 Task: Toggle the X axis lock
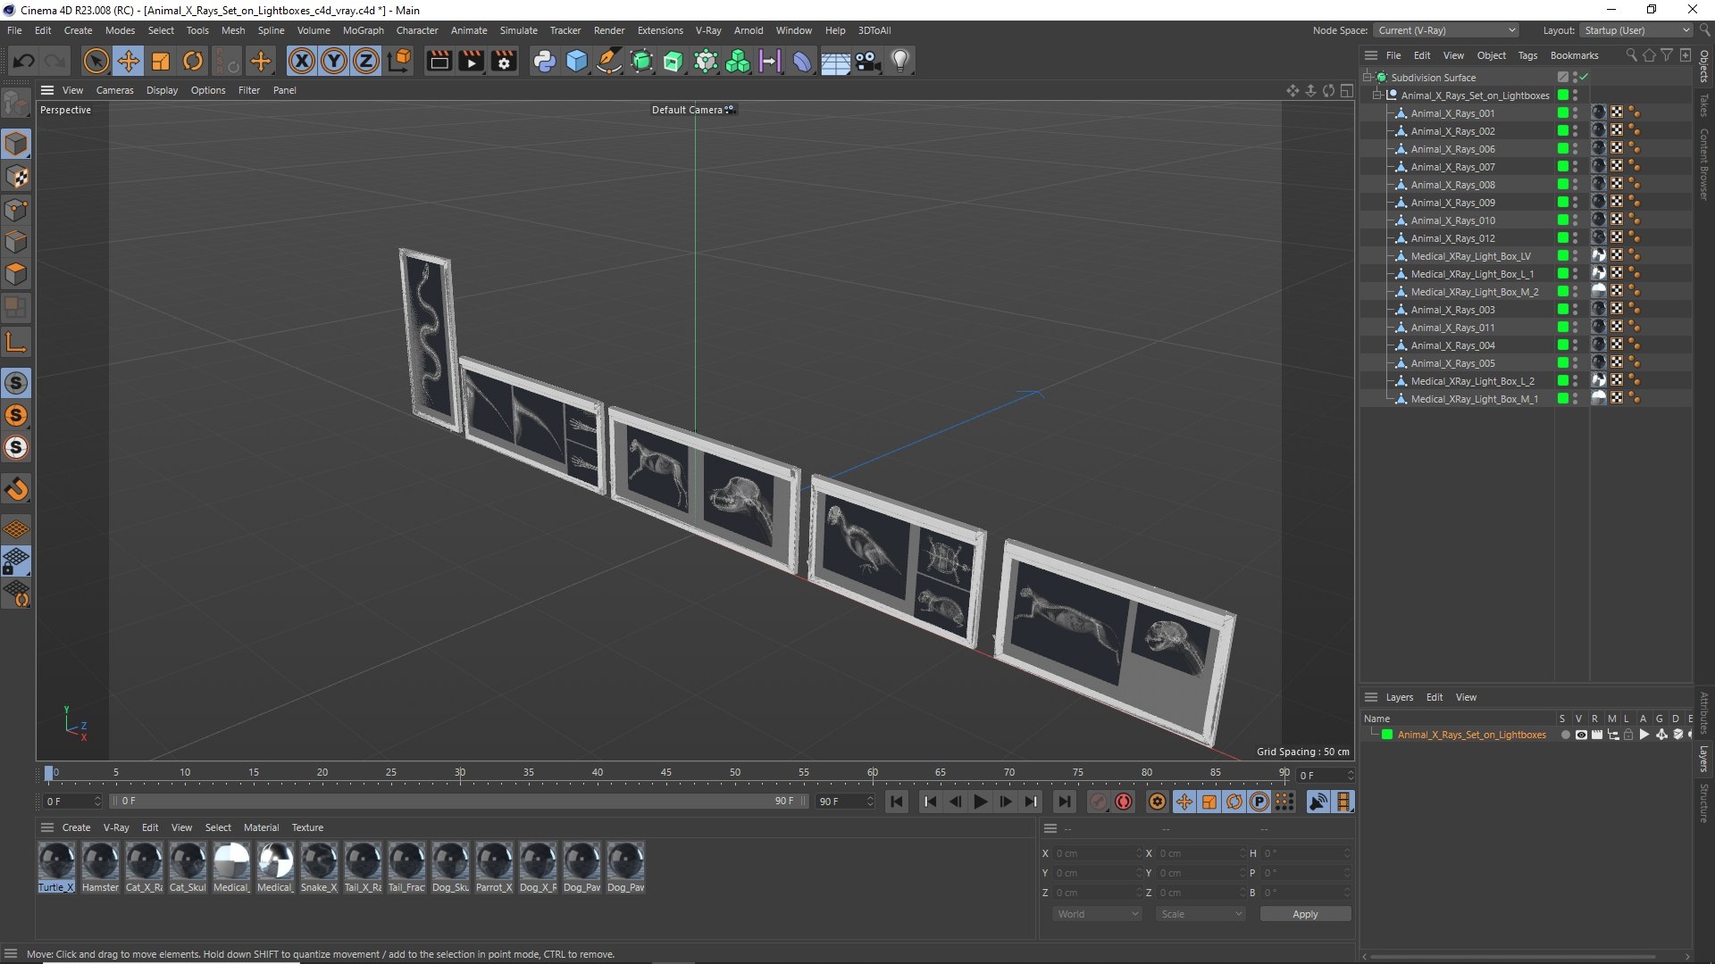pos(302,61)
